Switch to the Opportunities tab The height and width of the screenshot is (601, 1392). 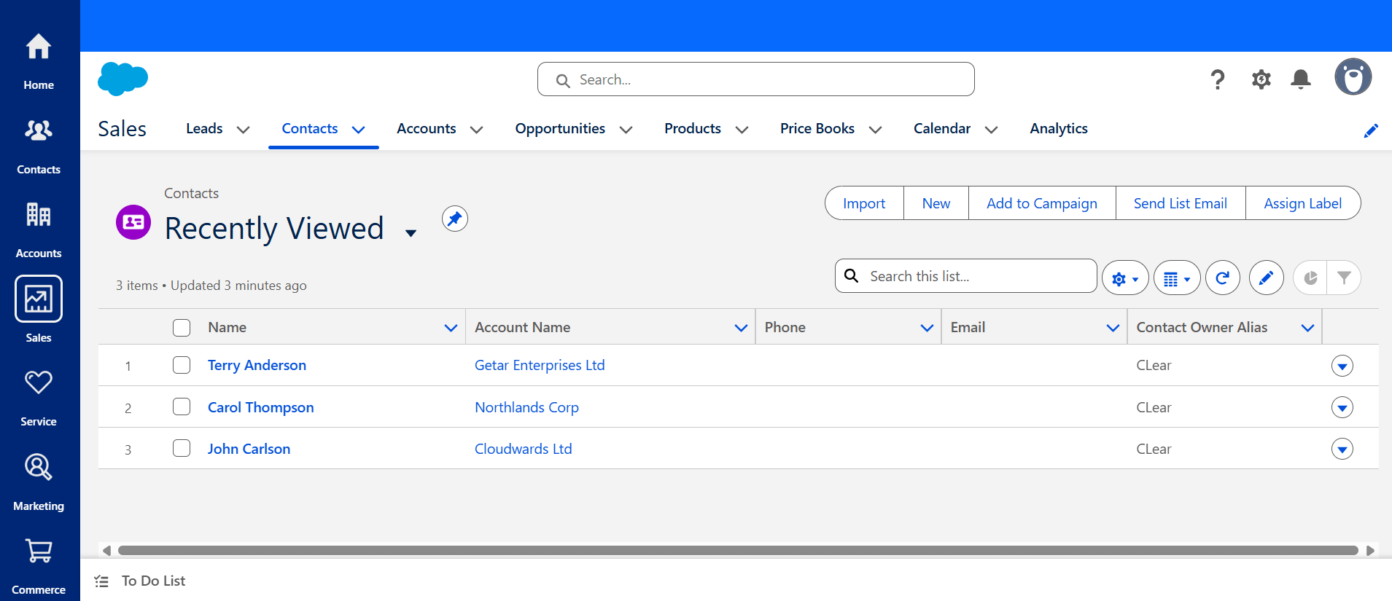pyautogui.click(x=560, y=128)
